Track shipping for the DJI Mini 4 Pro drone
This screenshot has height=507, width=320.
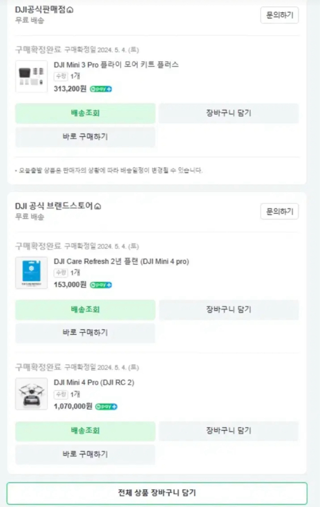click(x=85, y=431)
